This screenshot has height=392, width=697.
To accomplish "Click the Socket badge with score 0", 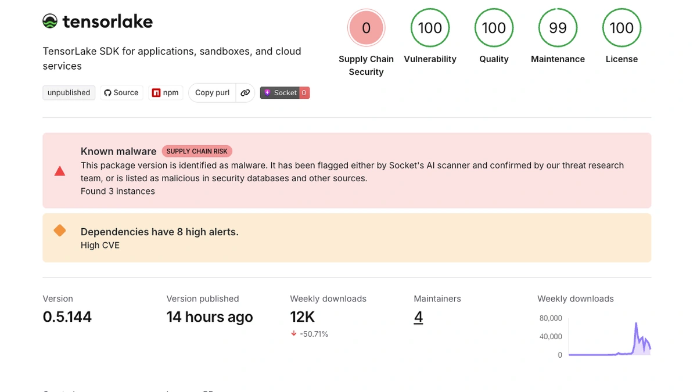I will pos(285,93).
